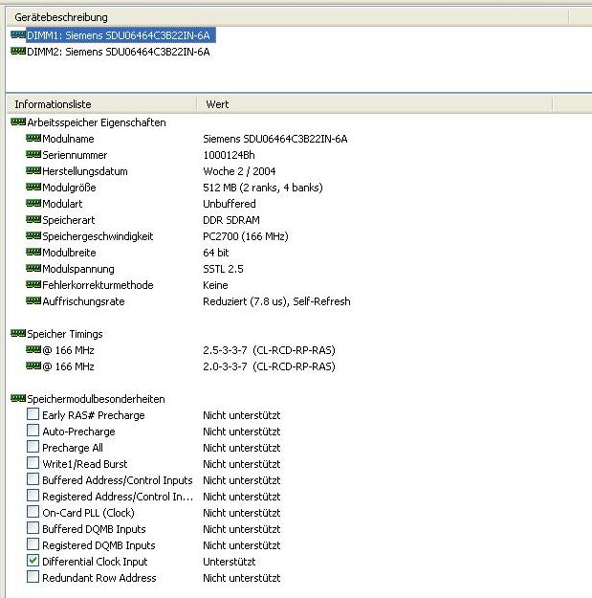Uncheck the Differential Clock Input checkbox

pyautogui.click(x=33, y=561)
